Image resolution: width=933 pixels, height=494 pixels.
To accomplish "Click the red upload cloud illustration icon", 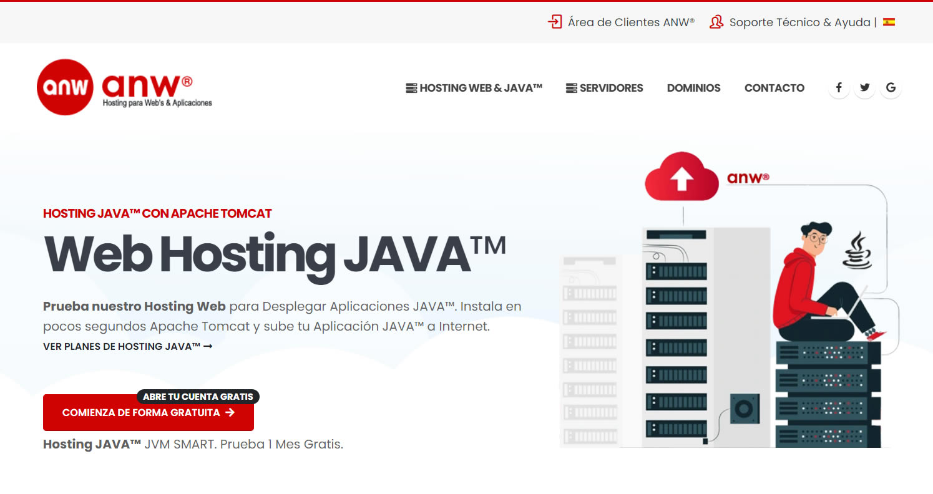I will tap(681, 177).
